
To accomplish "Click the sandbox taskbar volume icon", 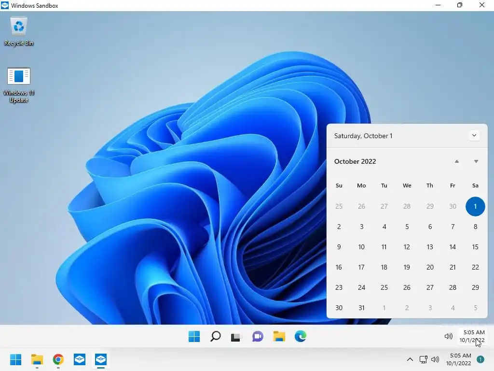I will [x=448, y=336].
